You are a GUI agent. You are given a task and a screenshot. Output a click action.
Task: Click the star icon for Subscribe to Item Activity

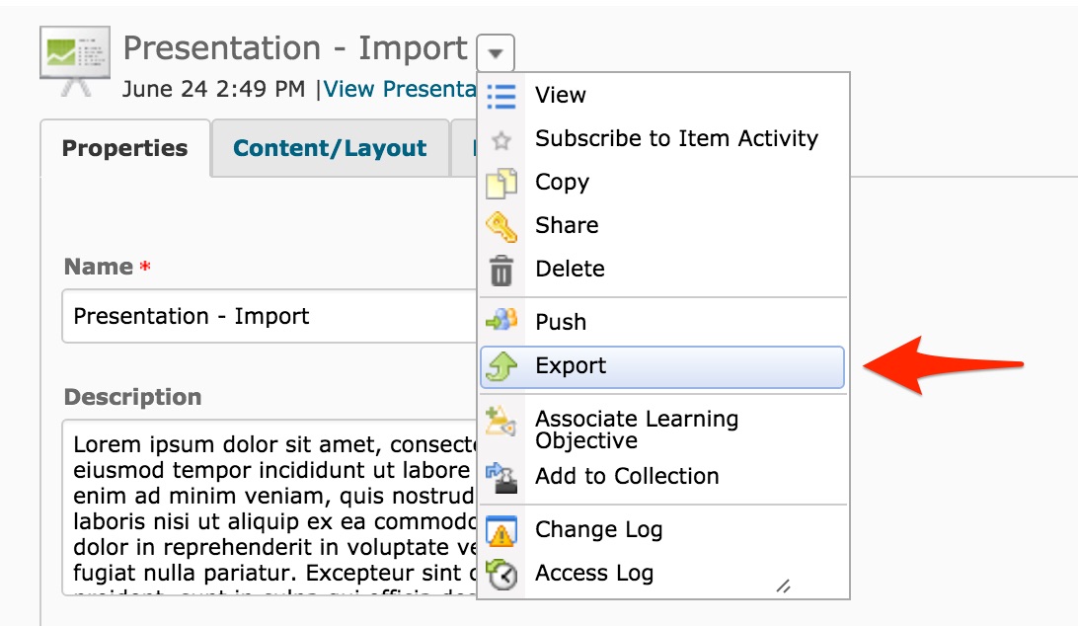pos(501,140)
